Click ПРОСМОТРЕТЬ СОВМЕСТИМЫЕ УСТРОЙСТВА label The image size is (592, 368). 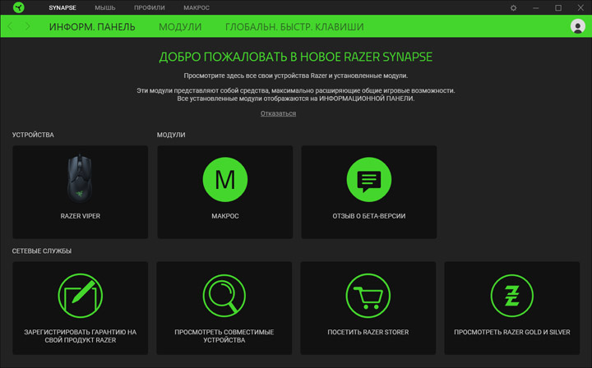click(x=224, y=336)
